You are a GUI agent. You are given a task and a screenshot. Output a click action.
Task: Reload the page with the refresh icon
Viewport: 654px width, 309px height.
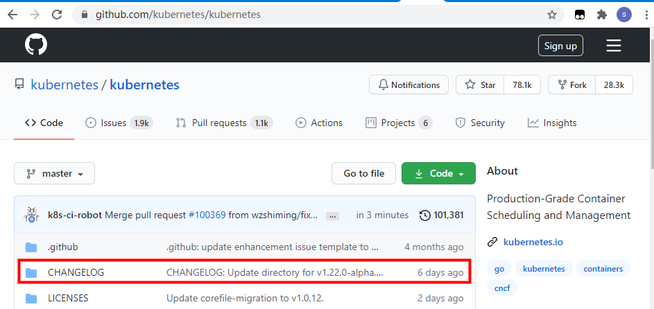click(57, 15)
